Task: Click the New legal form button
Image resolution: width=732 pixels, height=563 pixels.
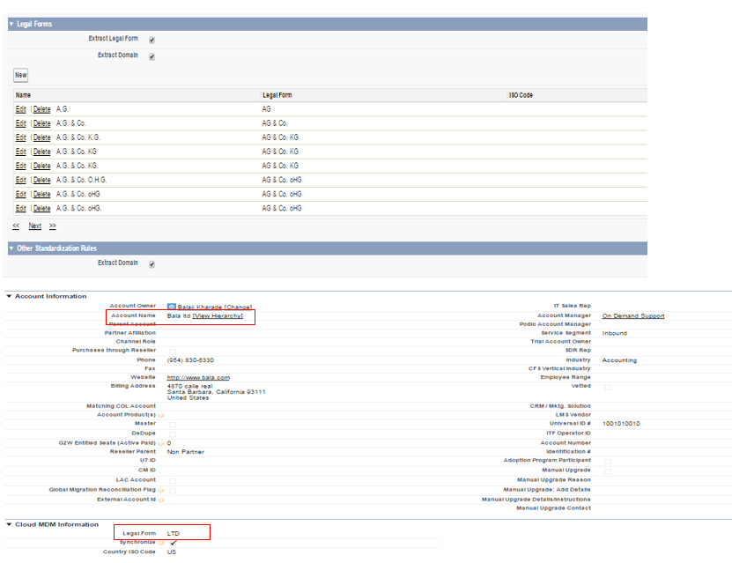Action: (20, 76)
